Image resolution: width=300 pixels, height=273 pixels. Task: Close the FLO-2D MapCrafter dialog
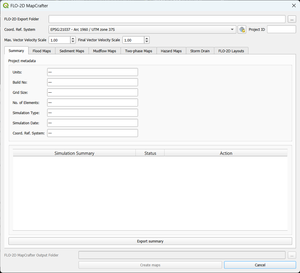click(294, 6)
